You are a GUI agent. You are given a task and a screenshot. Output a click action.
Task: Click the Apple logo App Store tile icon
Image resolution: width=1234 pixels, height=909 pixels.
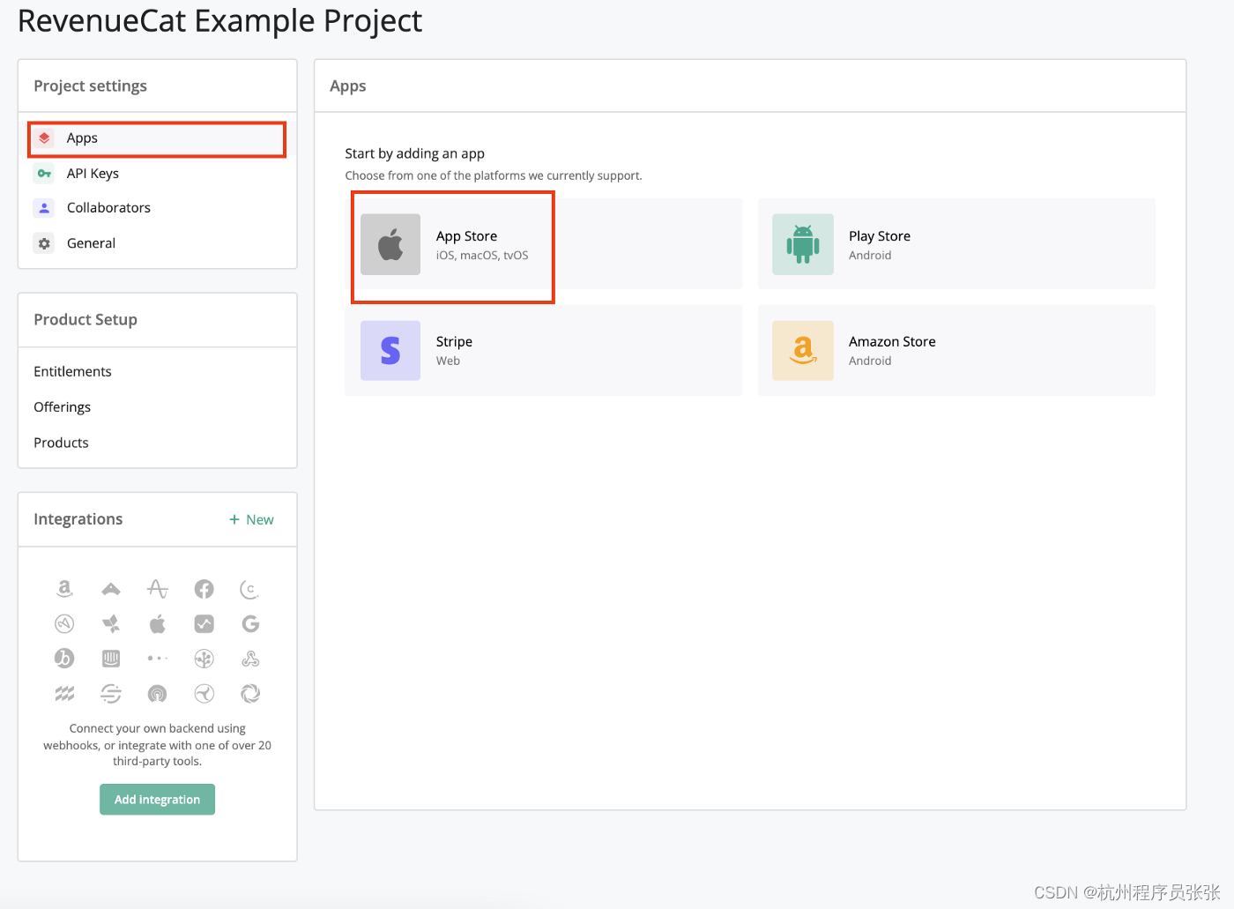(x=390, y=244)
